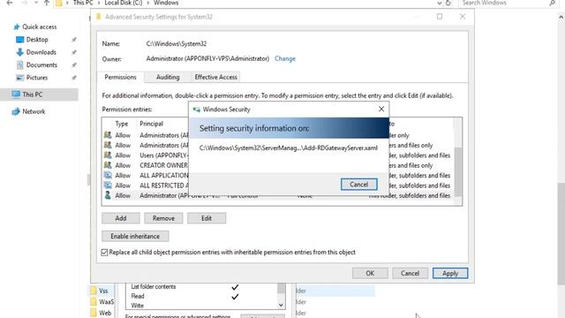Click the Quick access star icon

click(16, 27)
